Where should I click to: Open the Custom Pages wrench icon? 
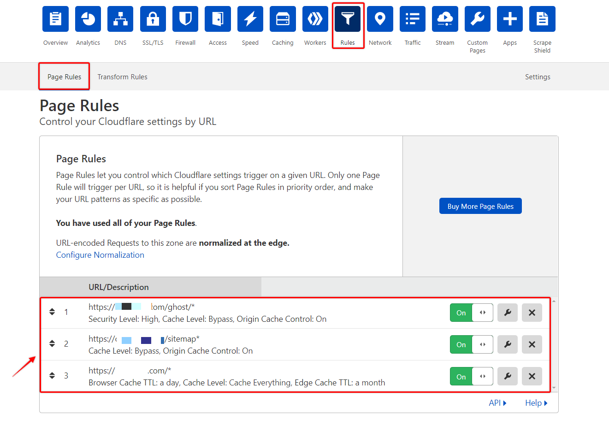(x=478, y=19)
